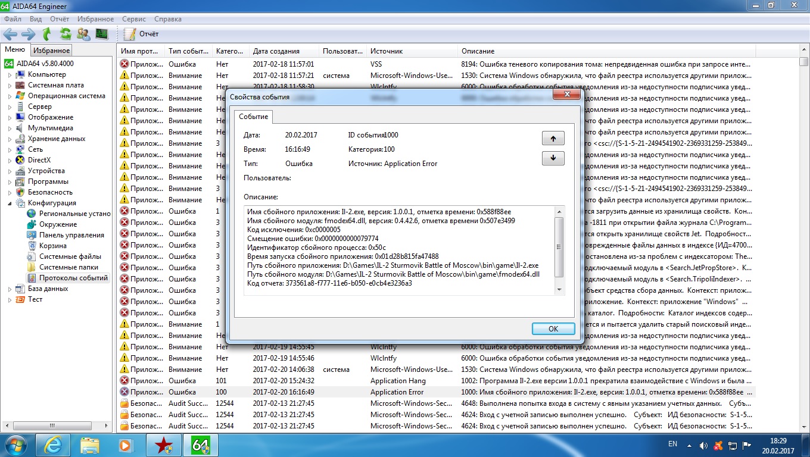This screenshot has height=457, width=810.
Task: Sort by Источник column header
Action: pos(411,51)
